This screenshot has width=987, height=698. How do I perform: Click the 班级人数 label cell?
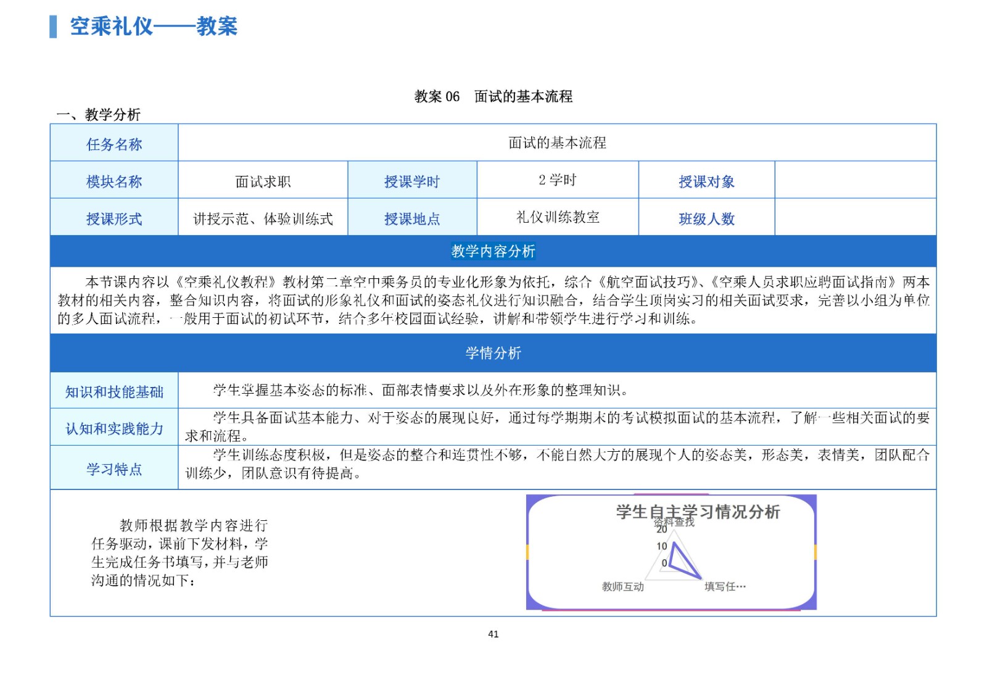point(706,218)
